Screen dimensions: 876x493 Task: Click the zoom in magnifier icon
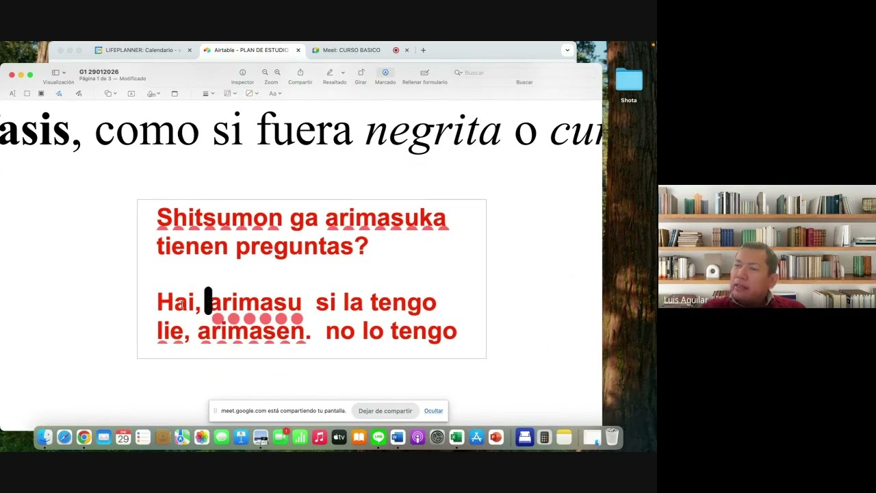coord(277,73)
